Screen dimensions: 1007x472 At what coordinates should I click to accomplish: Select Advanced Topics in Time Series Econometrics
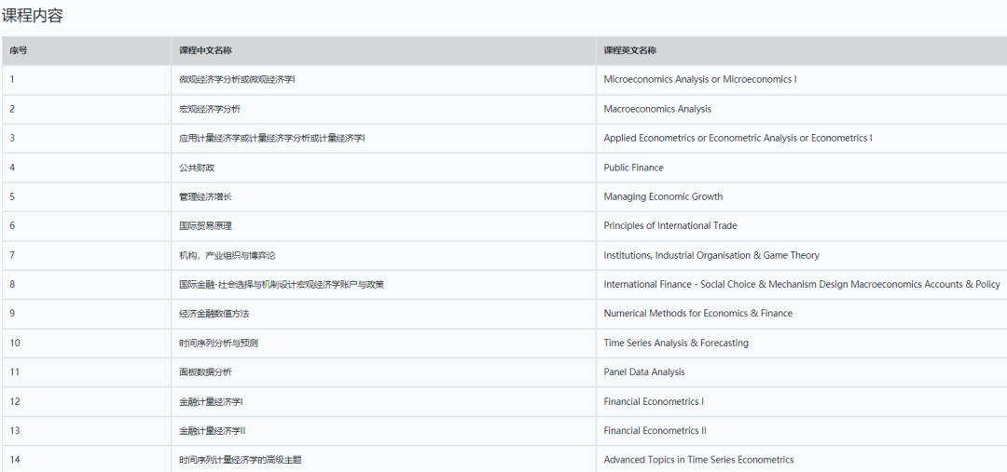coord(698,459)
